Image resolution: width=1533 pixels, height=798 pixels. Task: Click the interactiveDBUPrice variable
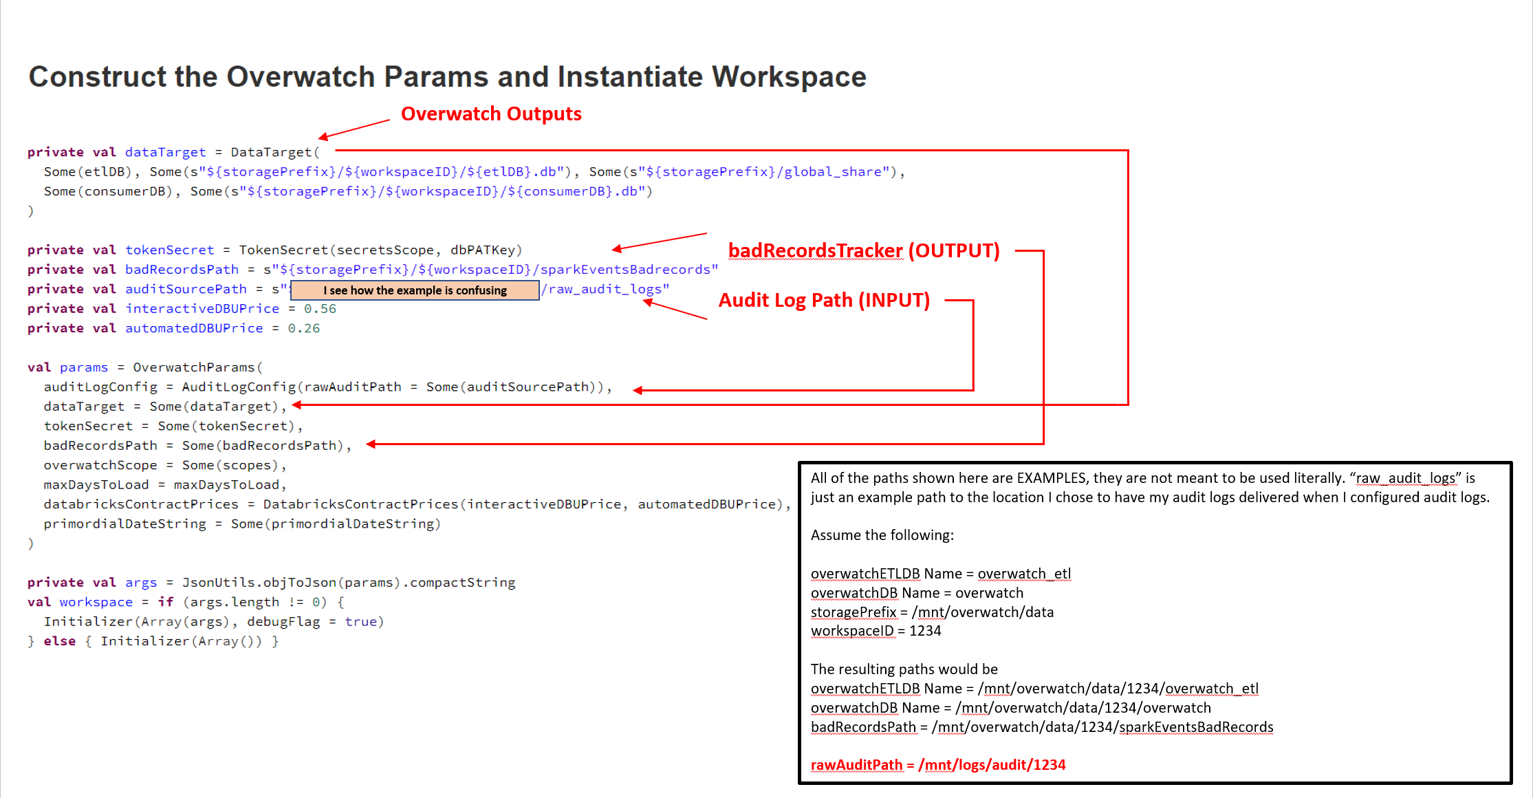click(202, 308)
